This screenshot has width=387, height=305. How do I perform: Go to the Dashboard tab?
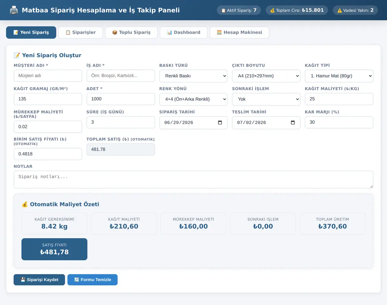tap(184, 33)
